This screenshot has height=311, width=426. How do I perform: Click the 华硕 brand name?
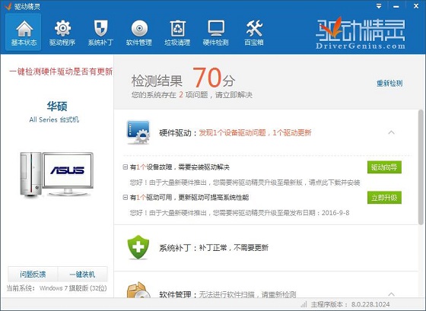(57, 106)
